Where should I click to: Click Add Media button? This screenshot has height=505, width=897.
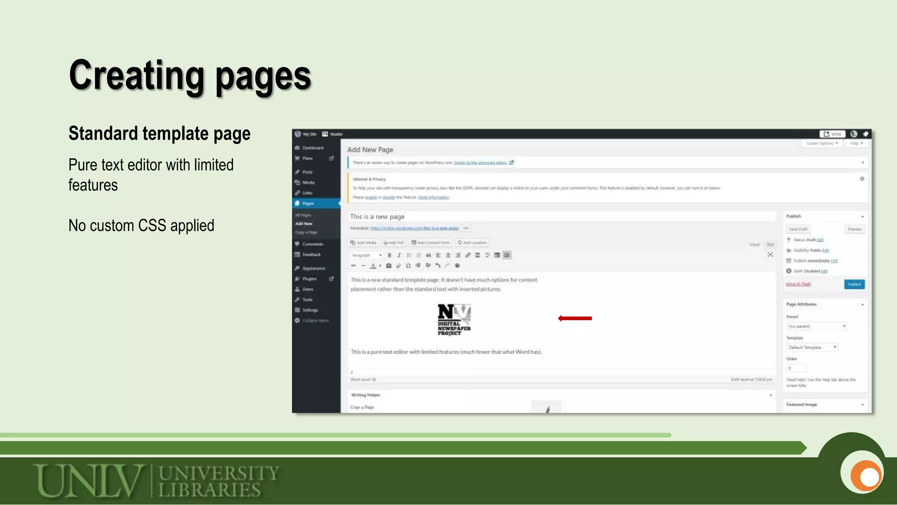coord(363,242)
